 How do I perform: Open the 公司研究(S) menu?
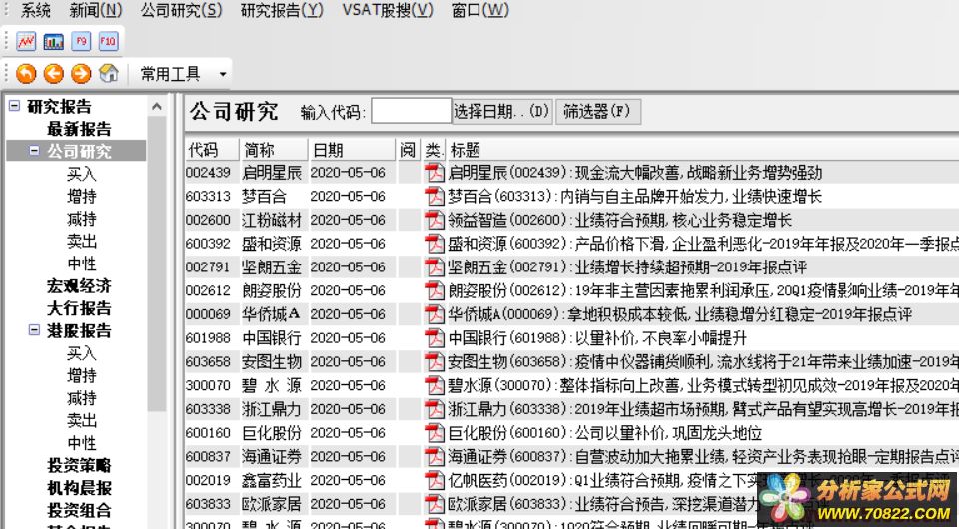[x=181, y=10]
